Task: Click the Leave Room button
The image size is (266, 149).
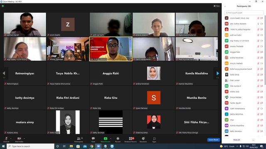Action: [x=213, y=140]
